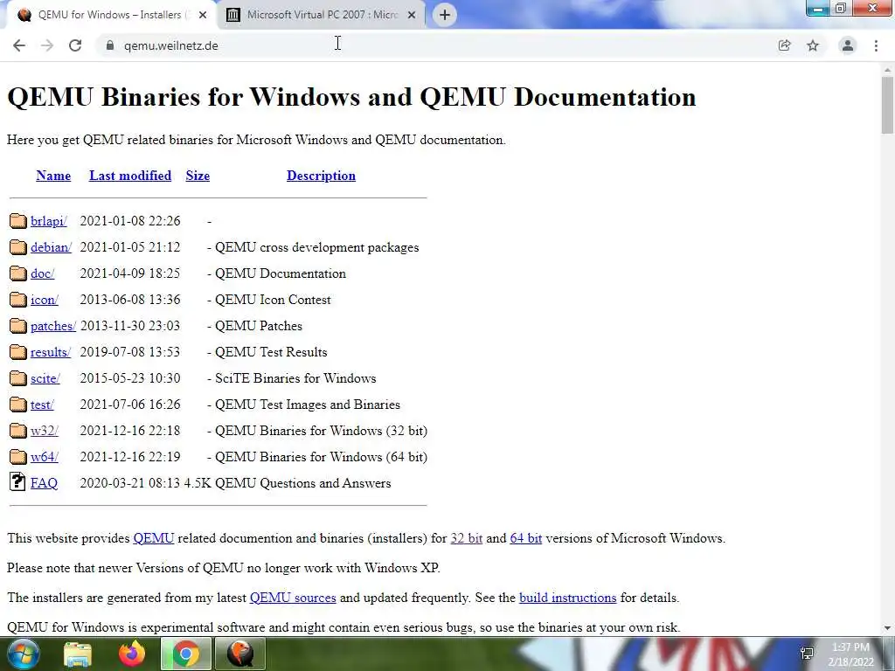The height and width of the screenshot is (671, 895).
Task: Click the folder icon next to brlapi/
Action: (x=18, y=221)
